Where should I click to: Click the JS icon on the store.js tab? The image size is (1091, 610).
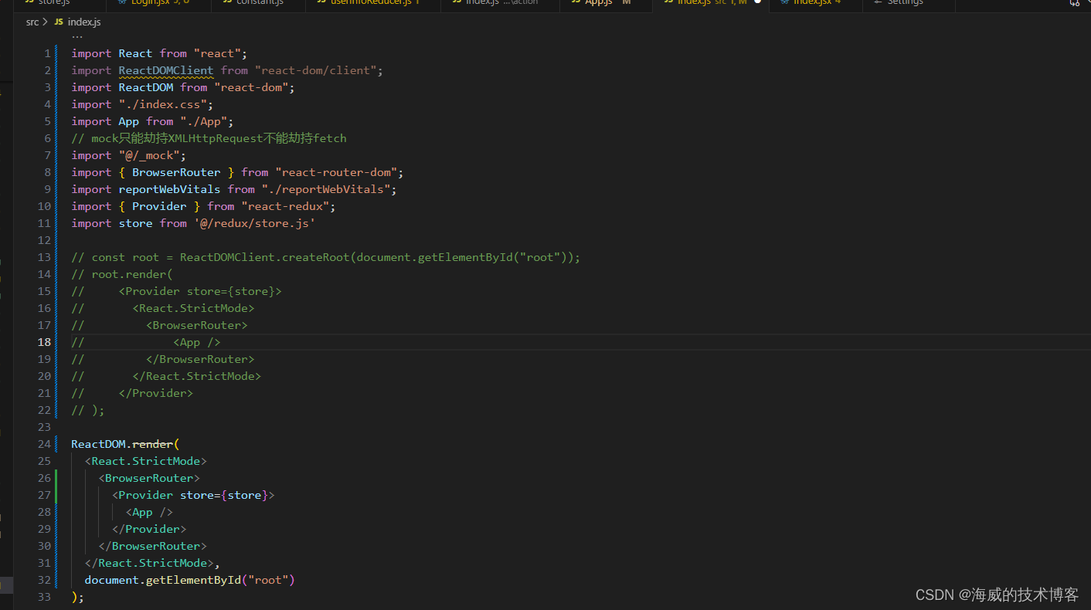tap(29, 3)
